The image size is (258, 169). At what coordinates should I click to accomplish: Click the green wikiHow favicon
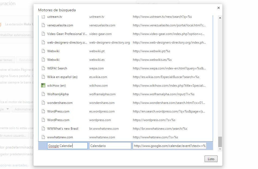coord(43,86)
